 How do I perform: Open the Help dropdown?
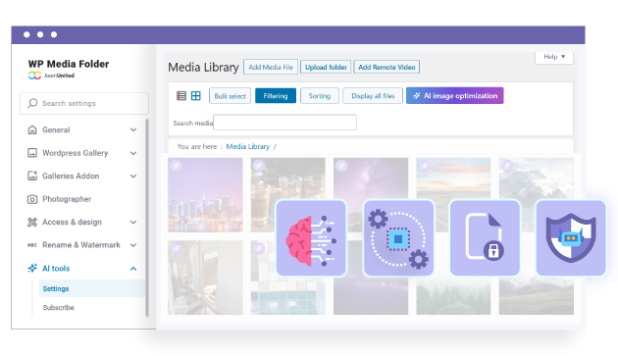pos(554,57)
